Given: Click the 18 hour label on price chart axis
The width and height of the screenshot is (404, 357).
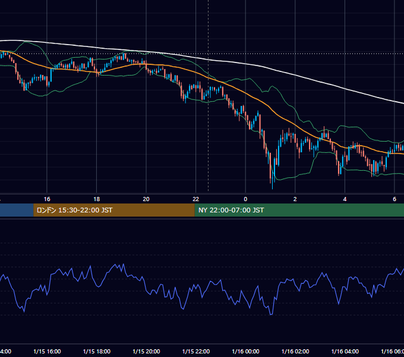Looking at the screenshot, I should point(96,199).
